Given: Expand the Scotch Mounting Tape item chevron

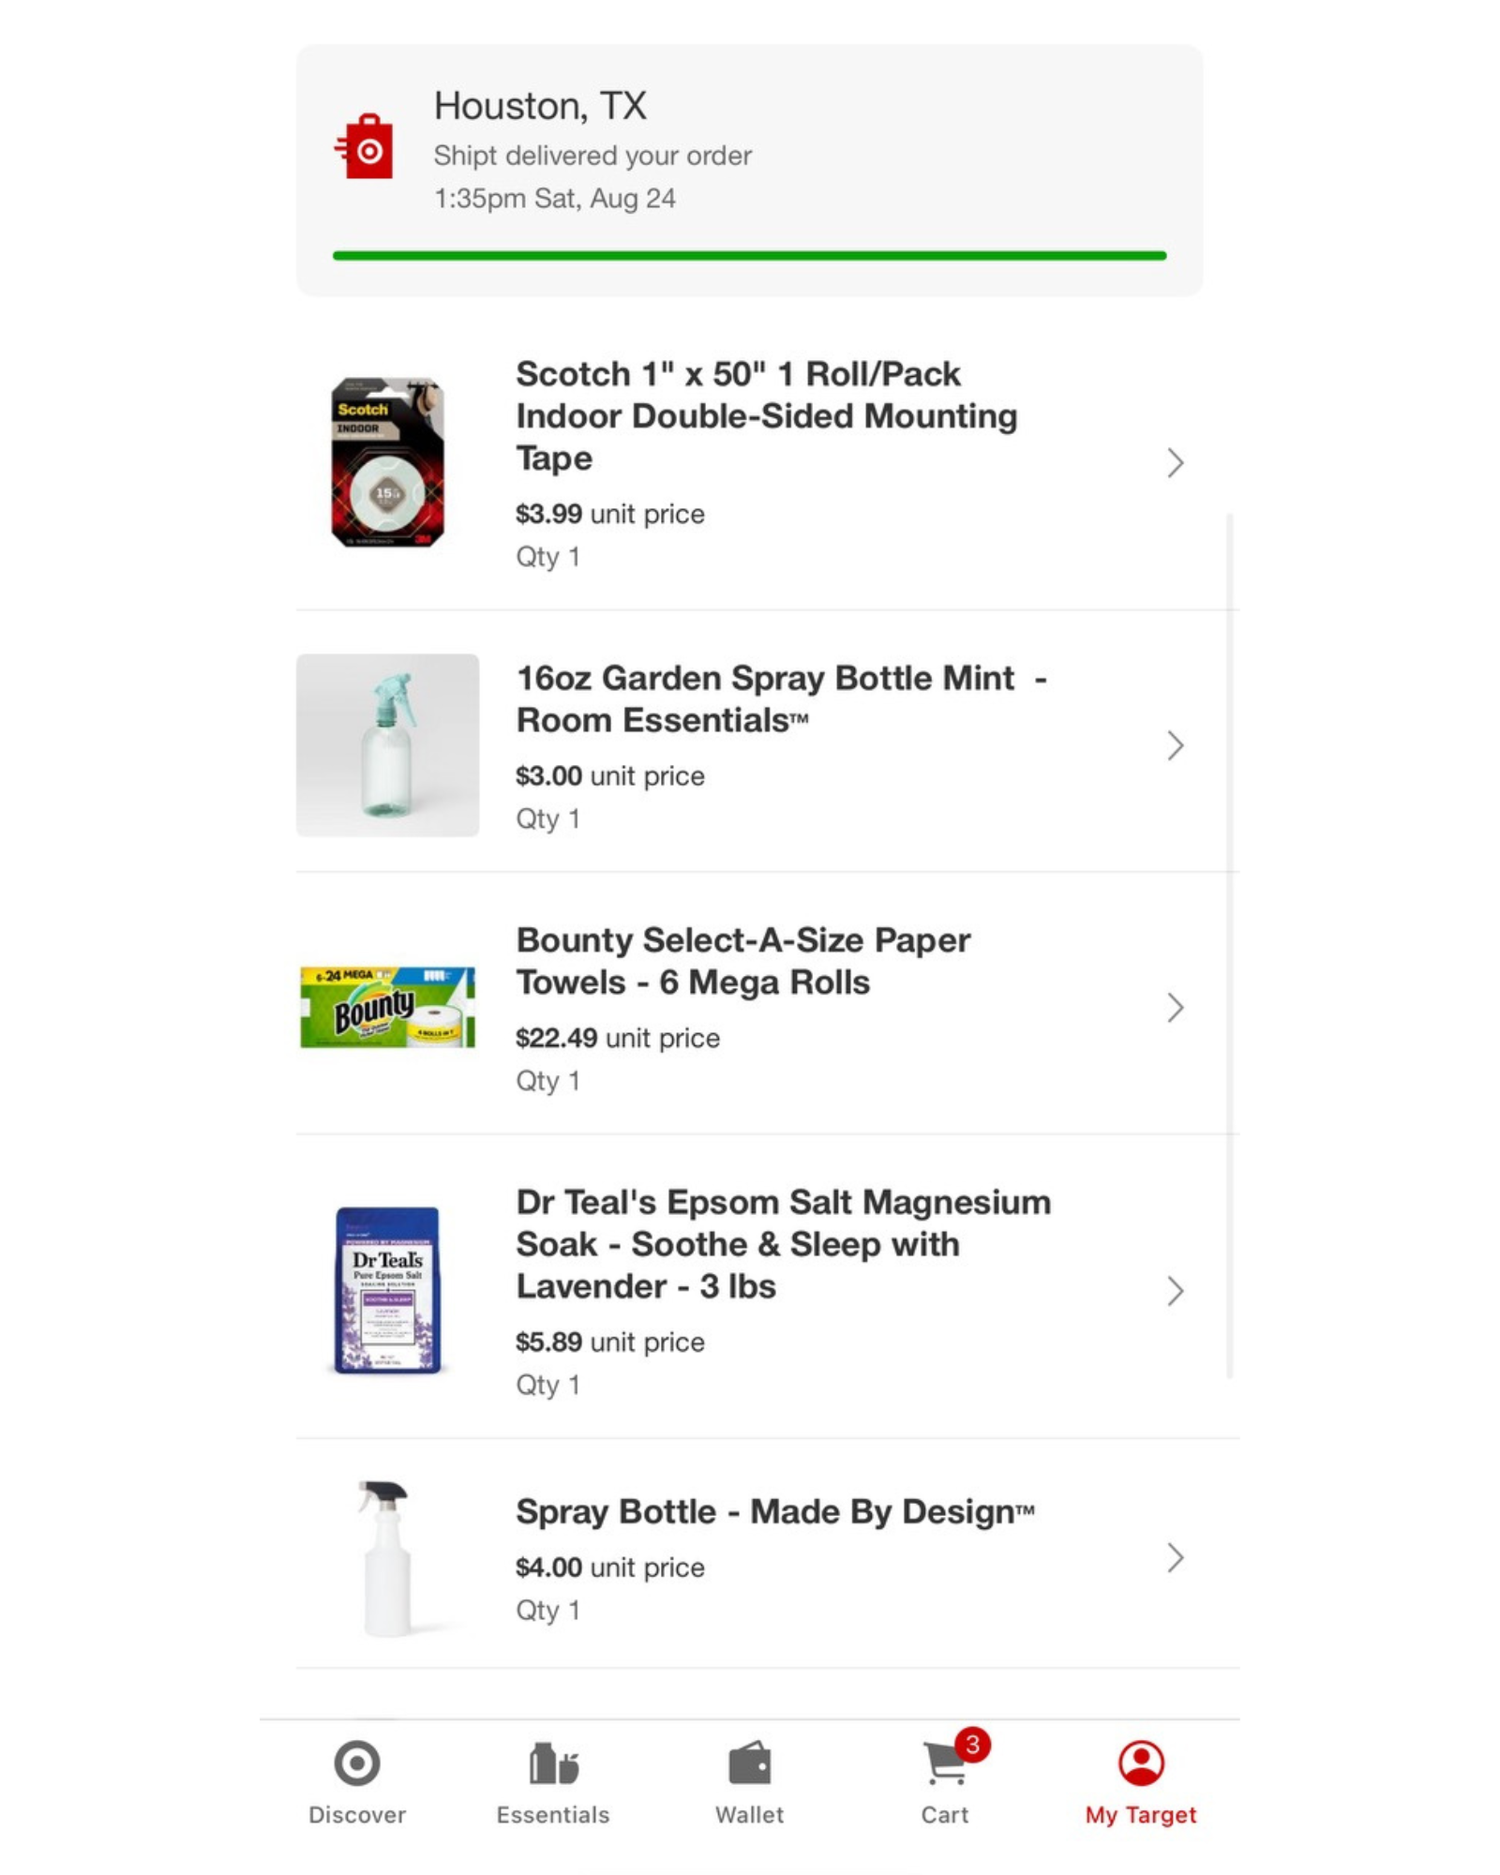Looking at the screenshot, I should (x=1175, y=463).
